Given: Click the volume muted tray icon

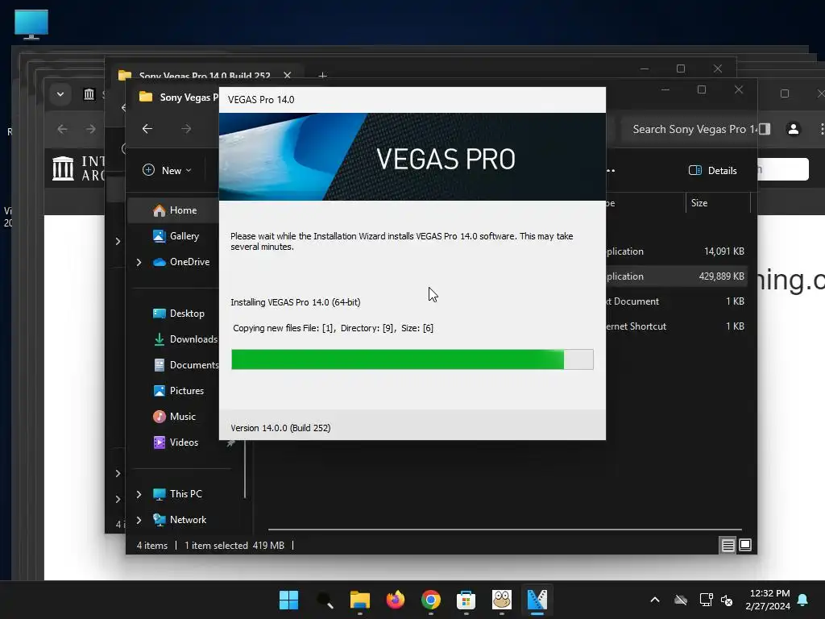Looking at the screenshot, I should [x=727, y=600].
